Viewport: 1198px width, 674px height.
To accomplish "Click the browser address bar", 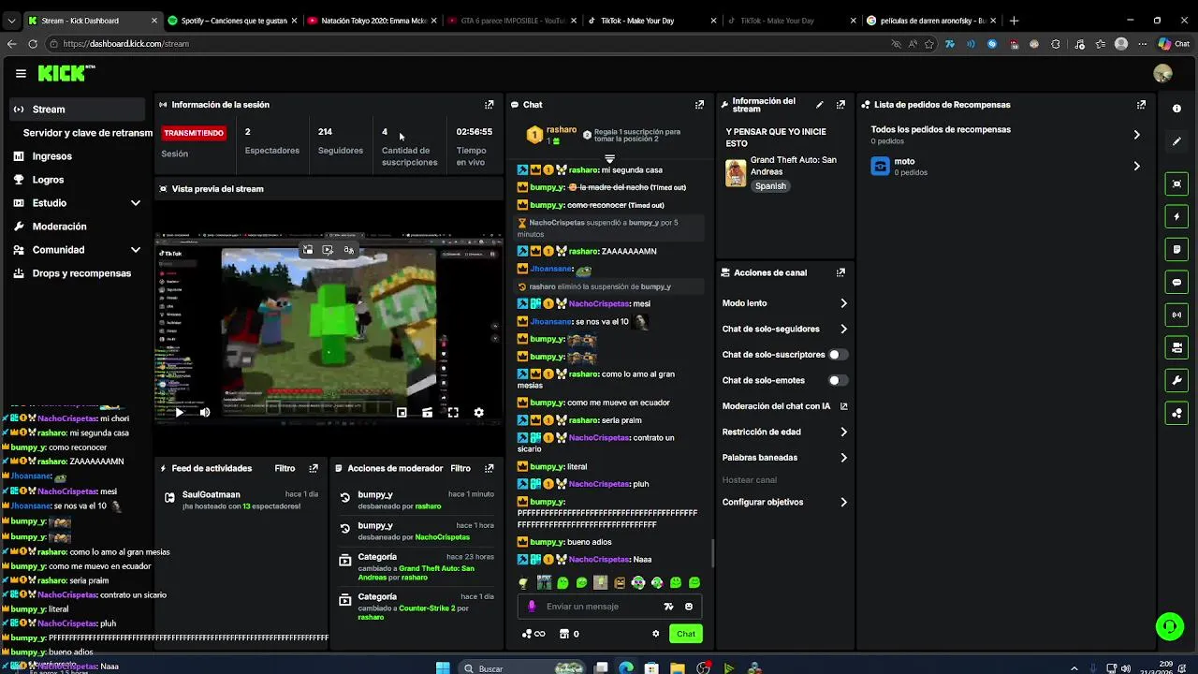I will (468, 44).
